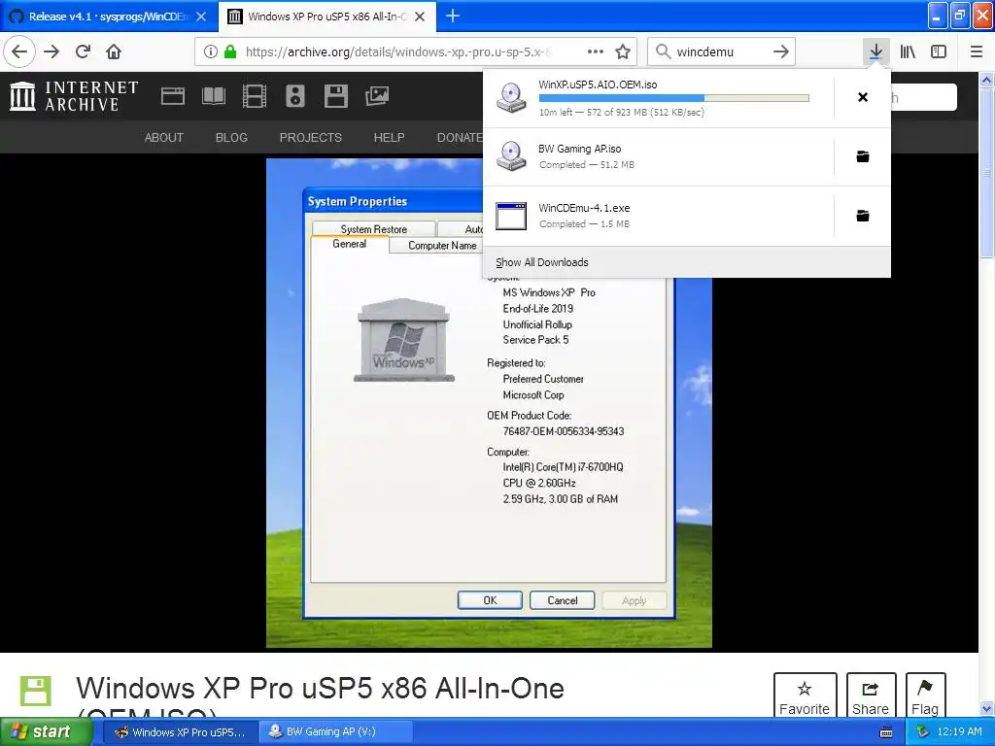The width and height of the screenshot is (995, 746).
Task: Open the Audio speaker icon
Action: coord(295,96)
